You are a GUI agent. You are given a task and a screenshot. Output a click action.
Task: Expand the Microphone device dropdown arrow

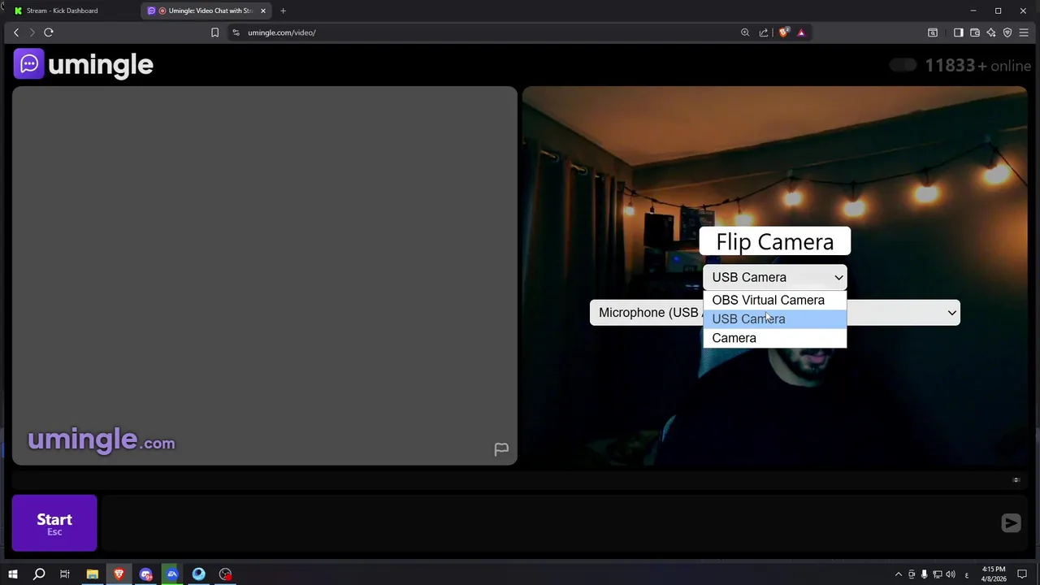tap(951, 313)
